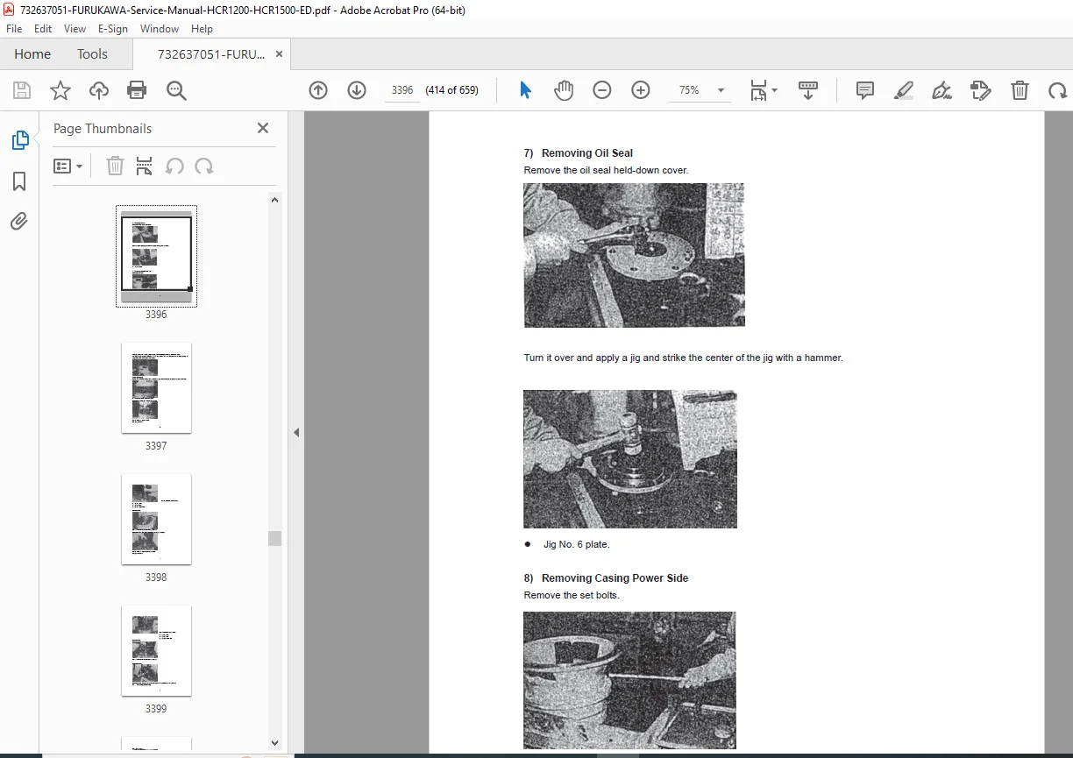Viewport: 1073px width, 758px height.
Task: Rotate counterclockwise in the thumbnails panel
Action: pyautogui.click(x=174, y=166)
